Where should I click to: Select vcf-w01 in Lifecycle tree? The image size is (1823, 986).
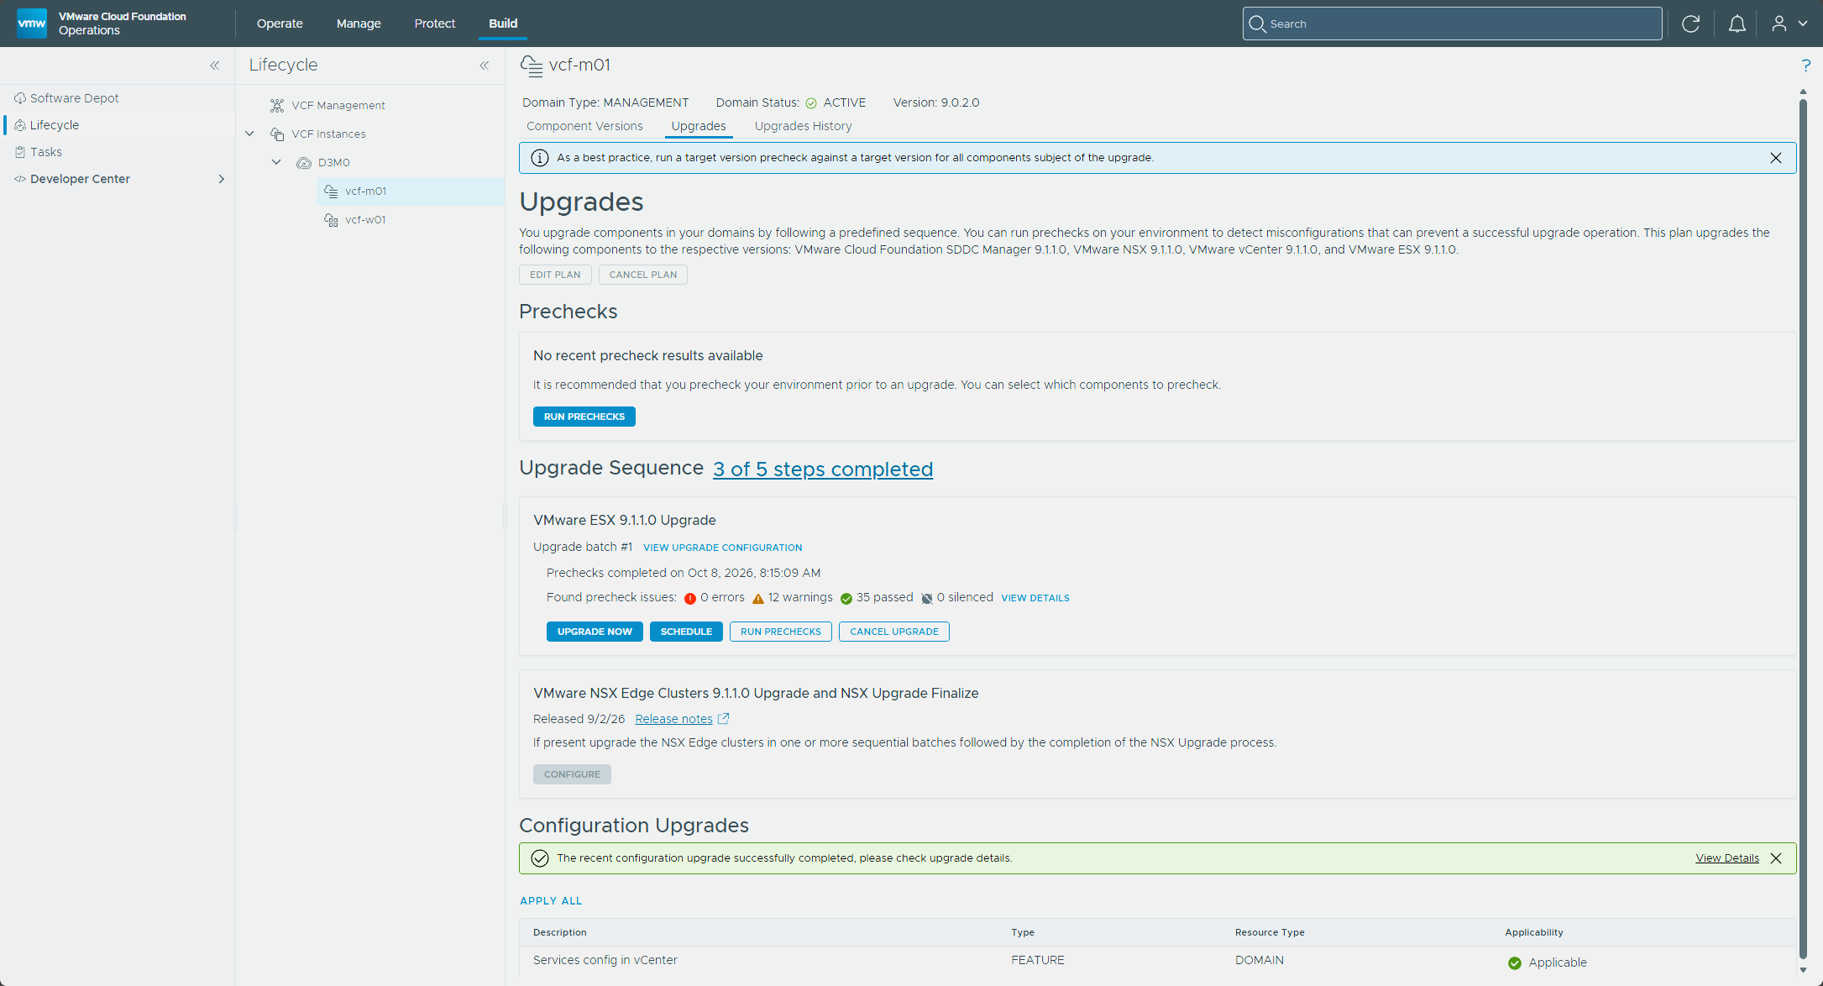click(365, 220)
